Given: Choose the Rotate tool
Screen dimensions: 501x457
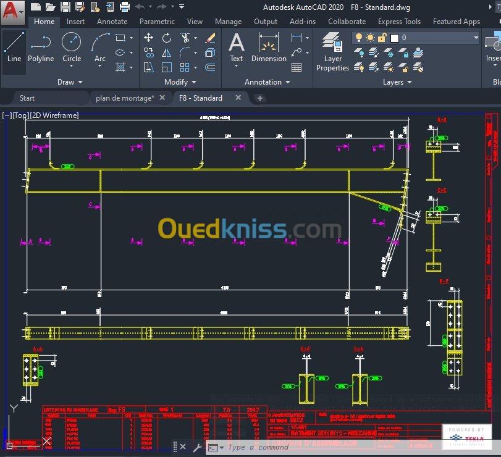Looking at the screenshot, I should tap(166, 38).
